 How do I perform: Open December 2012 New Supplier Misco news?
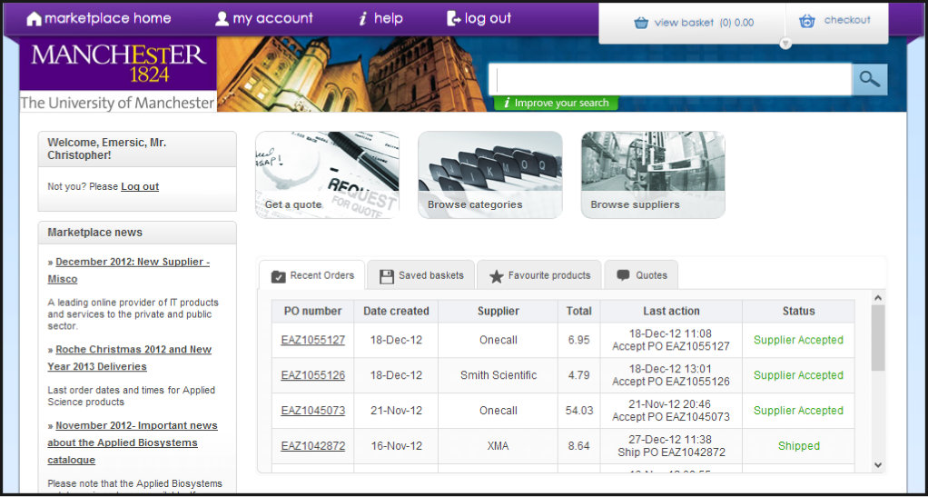pyautogui.click(x=128, y=270)
